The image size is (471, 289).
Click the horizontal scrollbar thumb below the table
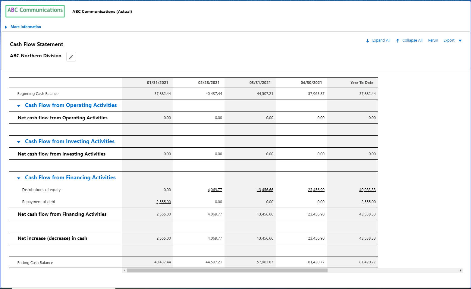pos(227,271)
